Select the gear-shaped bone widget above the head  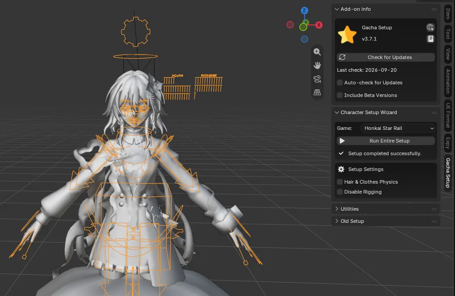(x=136, y=32)
